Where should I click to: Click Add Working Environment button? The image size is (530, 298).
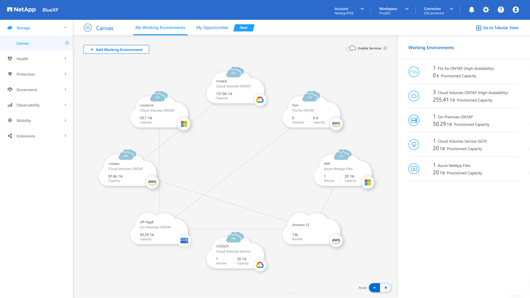(116, 50)
